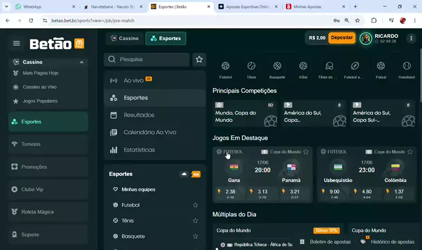Switch to the Esportes top tab
Image resolution: width=422 pixels, height=250 pixels.
pos(165,39)
